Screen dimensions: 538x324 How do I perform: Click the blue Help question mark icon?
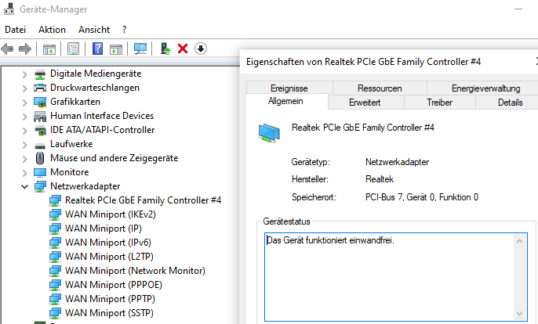[98, 49]
